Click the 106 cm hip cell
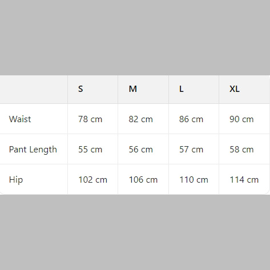Image resolution: width=270 pixels, height=270 pixels. [143, 179]
